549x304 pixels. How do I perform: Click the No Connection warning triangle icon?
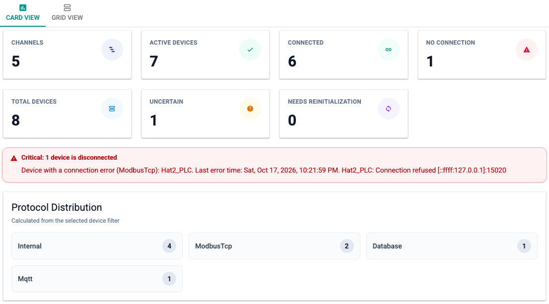pos(527,50)
